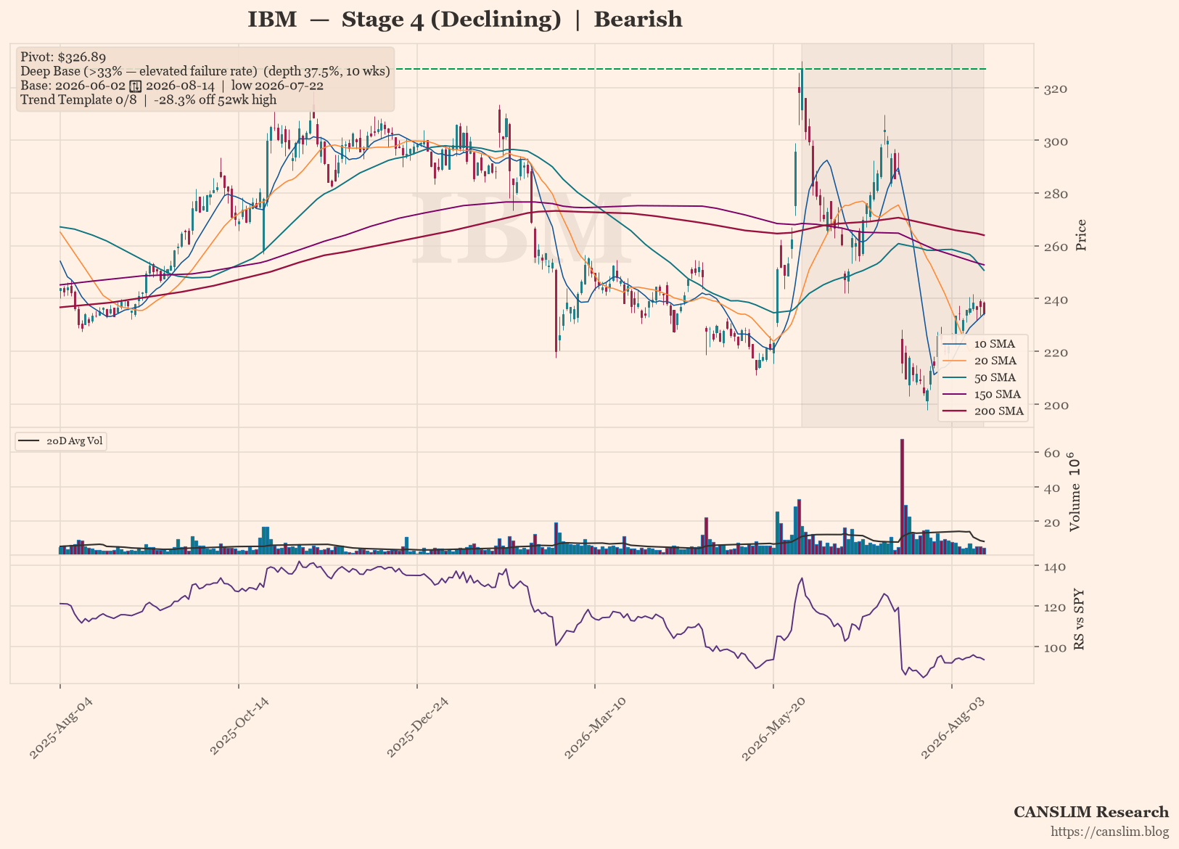Click the chart title 'IBM — Stage 4 (Declining) | Bearish'
The height and width of the screenshot is (849, 1179).
coord(465,20)
